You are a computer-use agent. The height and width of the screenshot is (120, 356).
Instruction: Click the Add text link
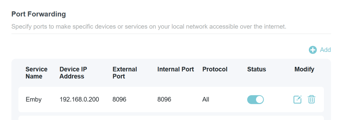pos(325,50)
